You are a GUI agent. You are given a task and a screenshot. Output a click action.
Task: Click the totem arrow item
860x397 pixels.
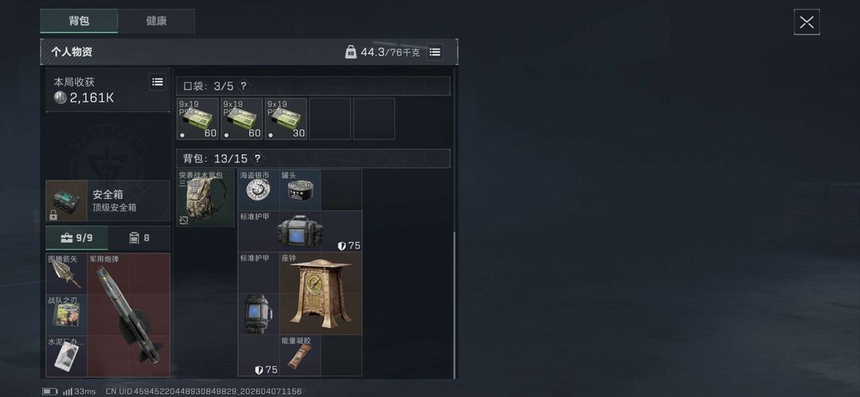66,274
